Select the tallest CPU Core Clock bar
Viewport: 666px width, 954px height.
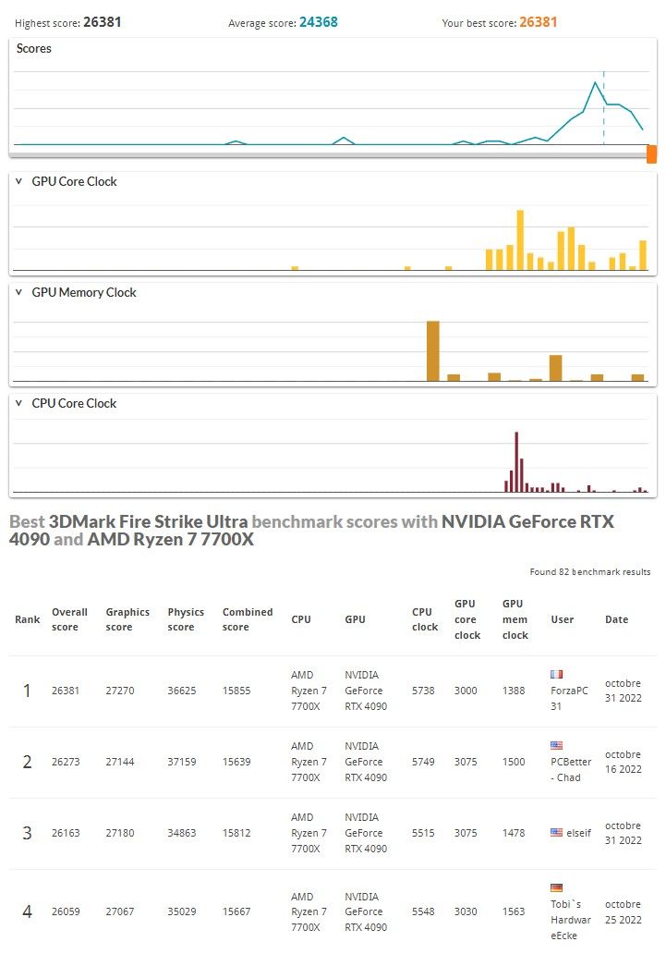tap(516, 462)
